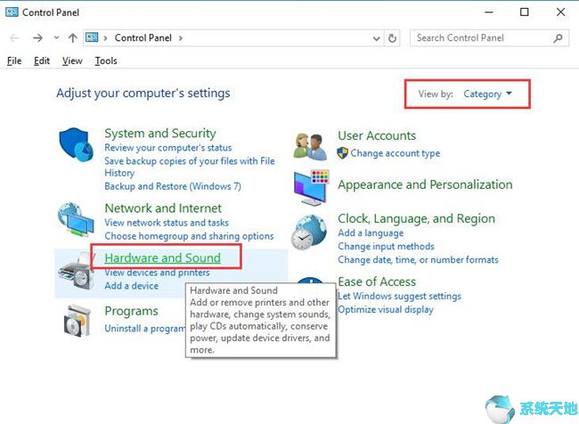The height and width of the screenshot is (424, 579).
Task: Click Change account type link
Action: pyautogui.click(x=395, y=153)
